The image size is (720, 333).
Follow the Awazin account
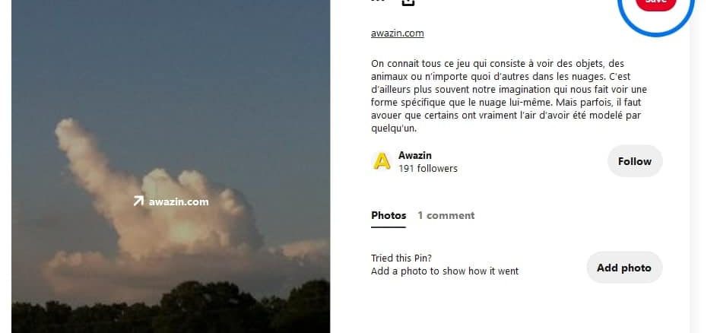point(635,161)
